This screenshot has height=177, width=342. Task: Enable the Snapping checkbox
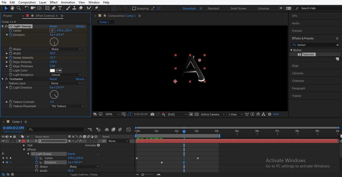134,8
